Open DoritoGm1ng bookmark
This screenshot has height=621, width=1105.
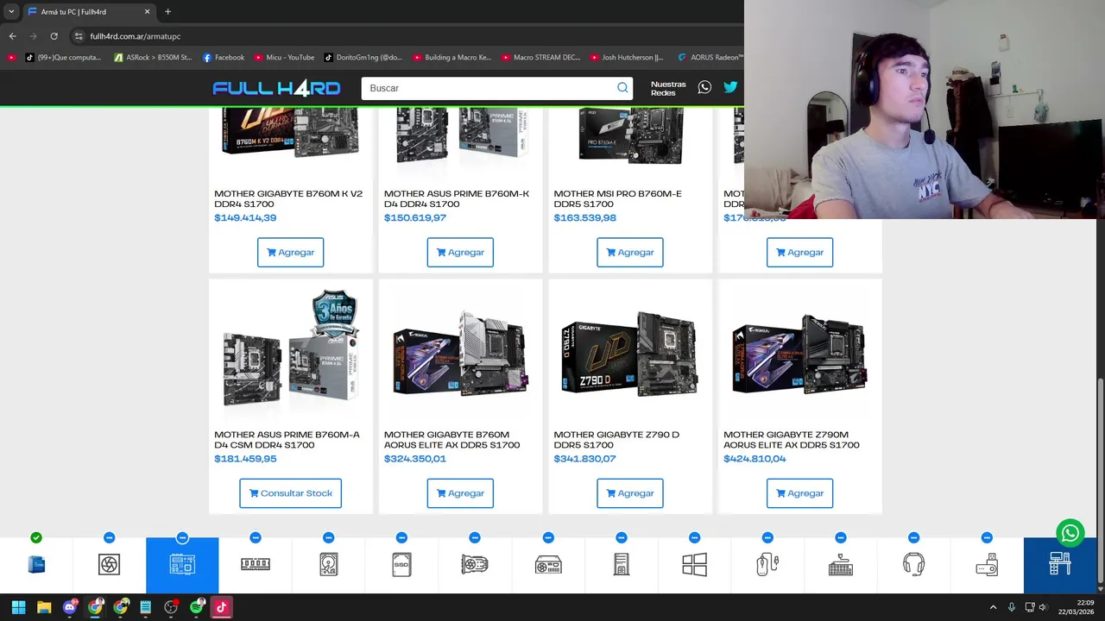[x=363, y=58]
